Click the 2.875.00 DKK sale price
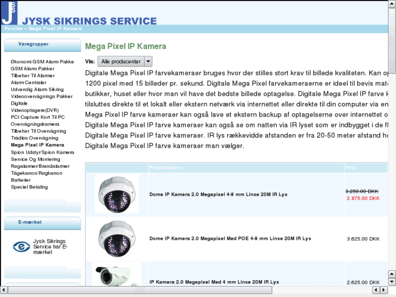396x297 pixels. click(363, 198)
